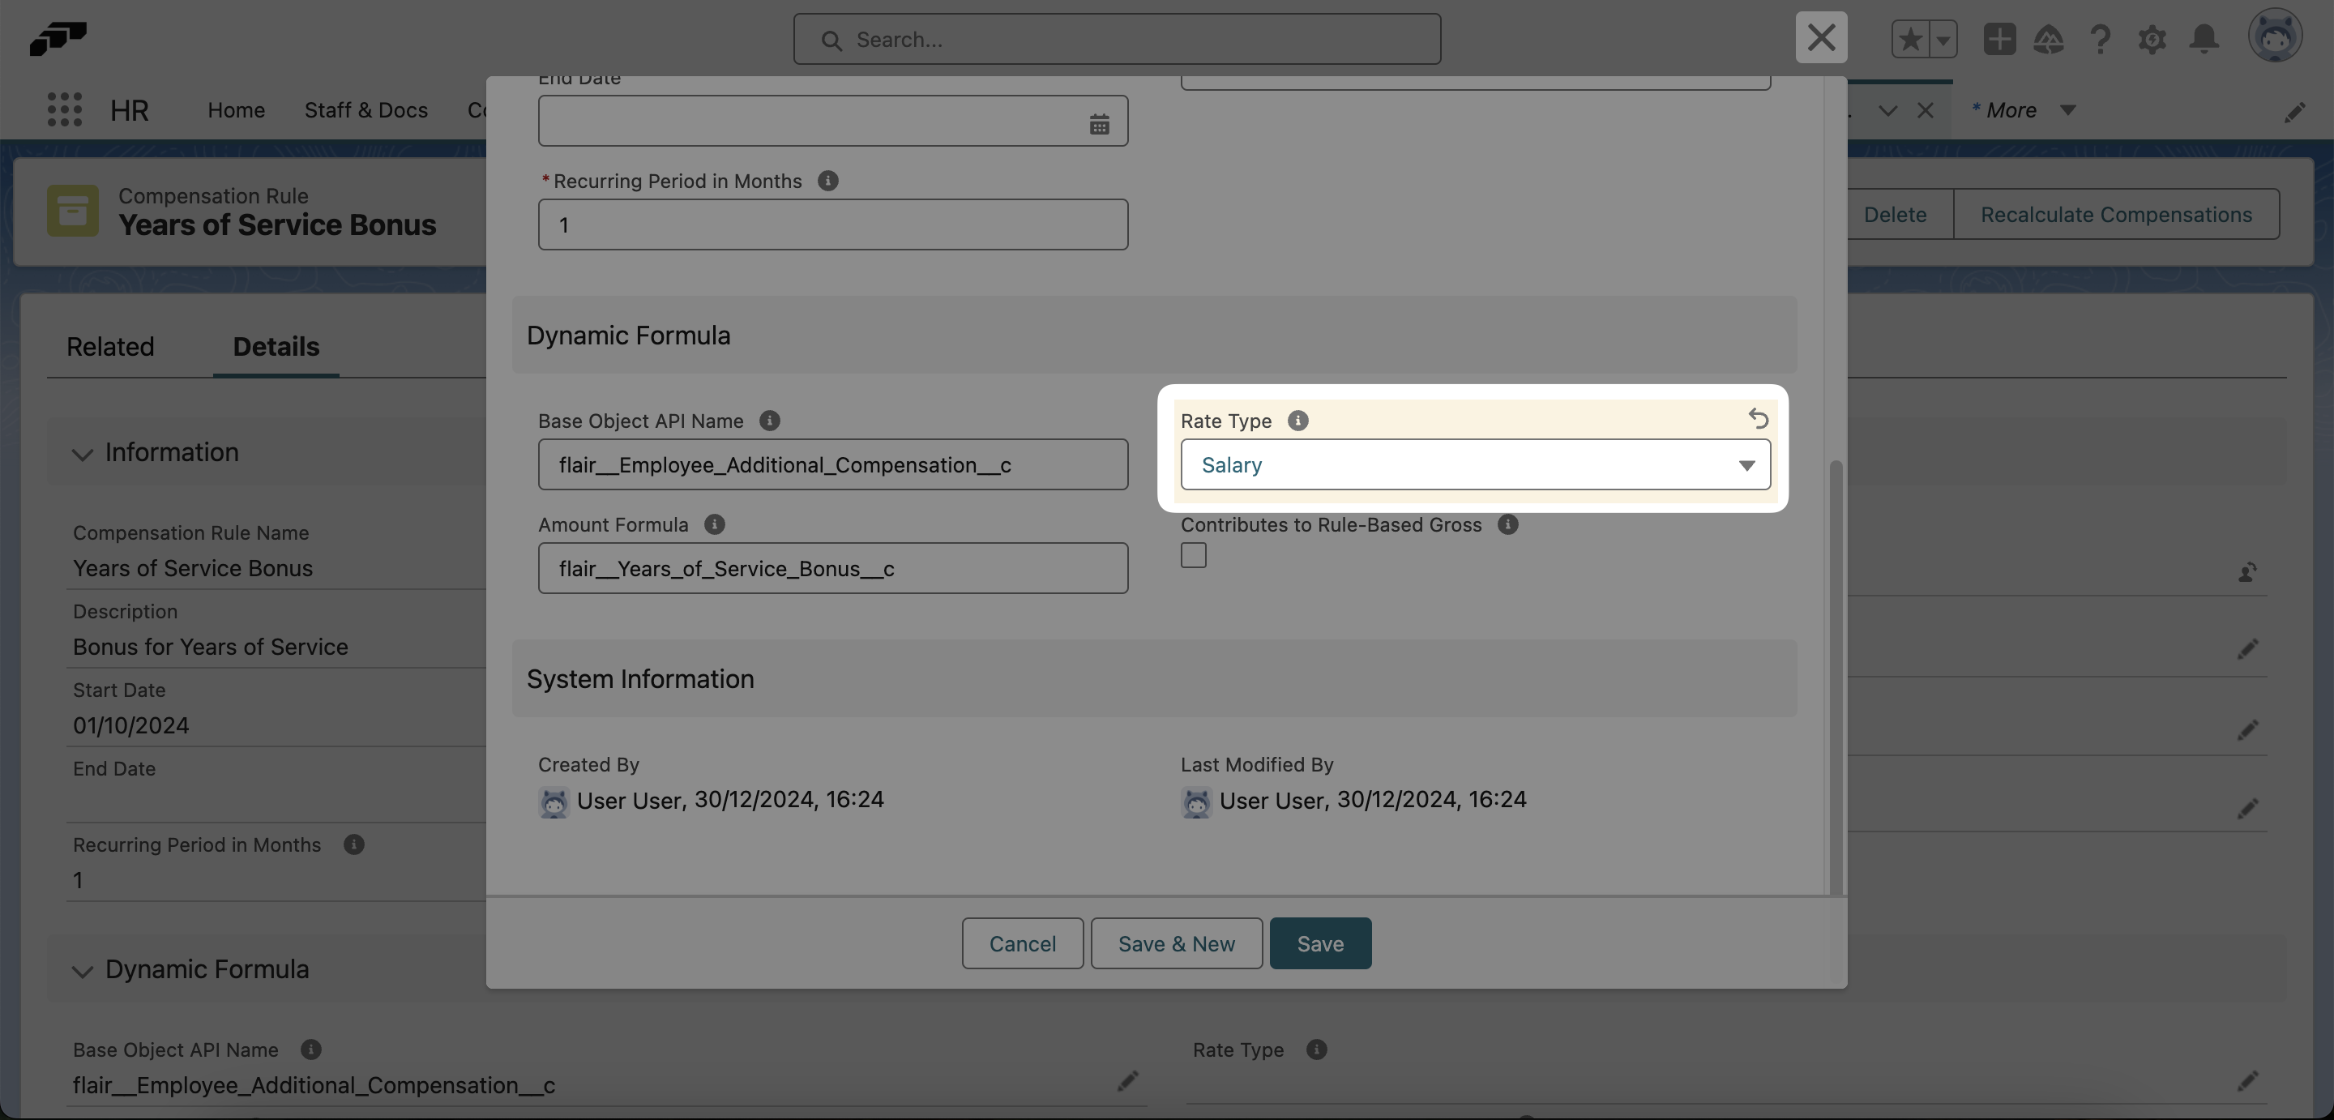Click the undo icon beside Rate Type
The image size is (2334, 1120).
click(1758, 419)
